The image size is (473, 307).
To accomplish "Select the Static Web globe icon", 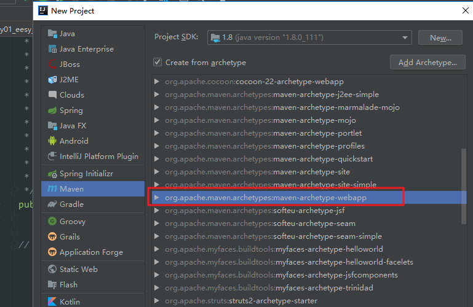I will click(x=52, y=269).
